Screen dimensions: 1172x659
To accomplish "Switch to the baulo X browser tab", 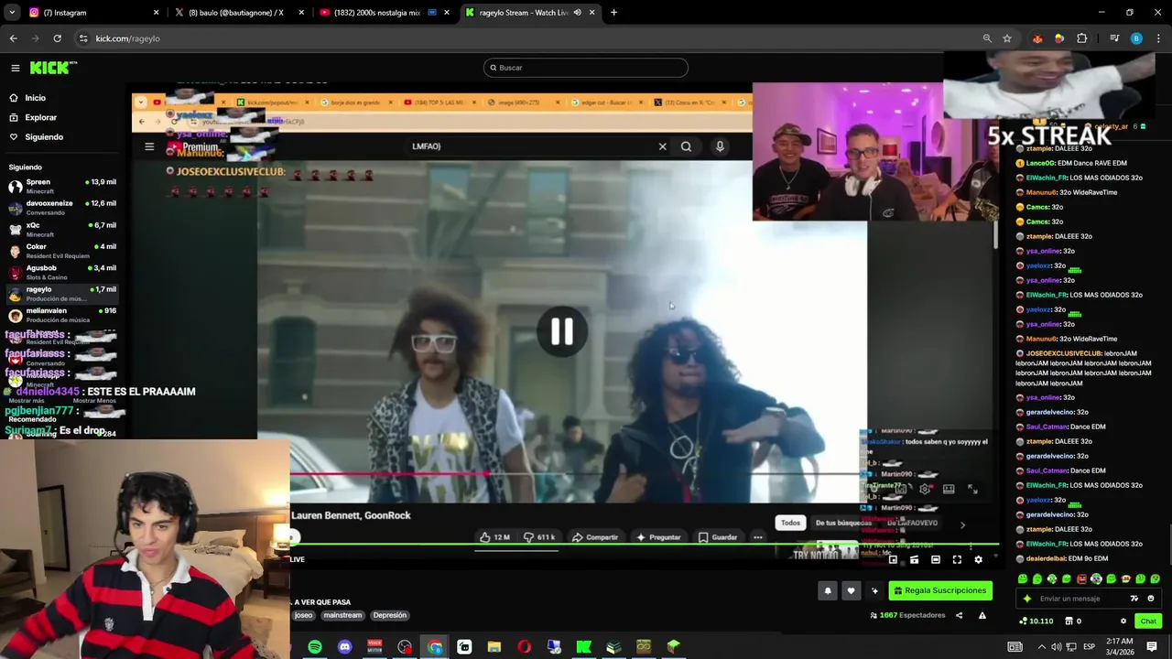I will click(238, 13).
